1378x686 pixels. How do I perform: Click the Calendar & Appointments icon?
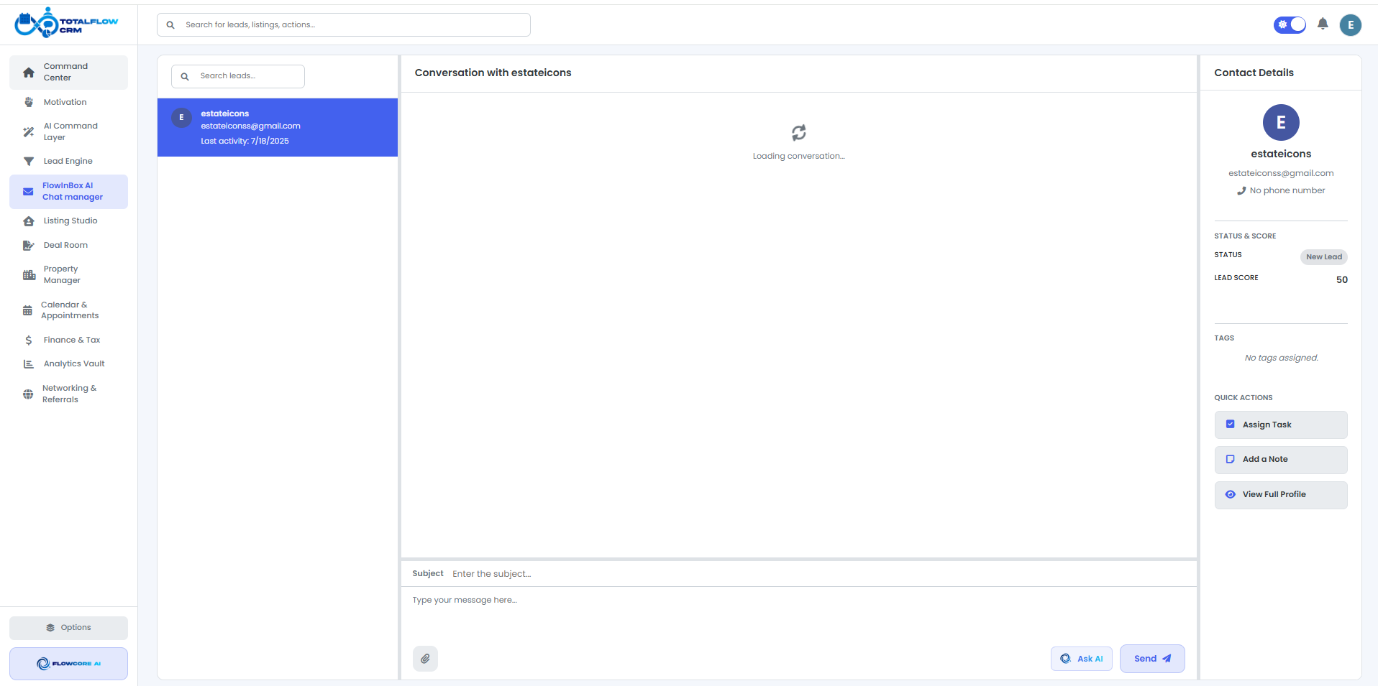click(27, 310)
